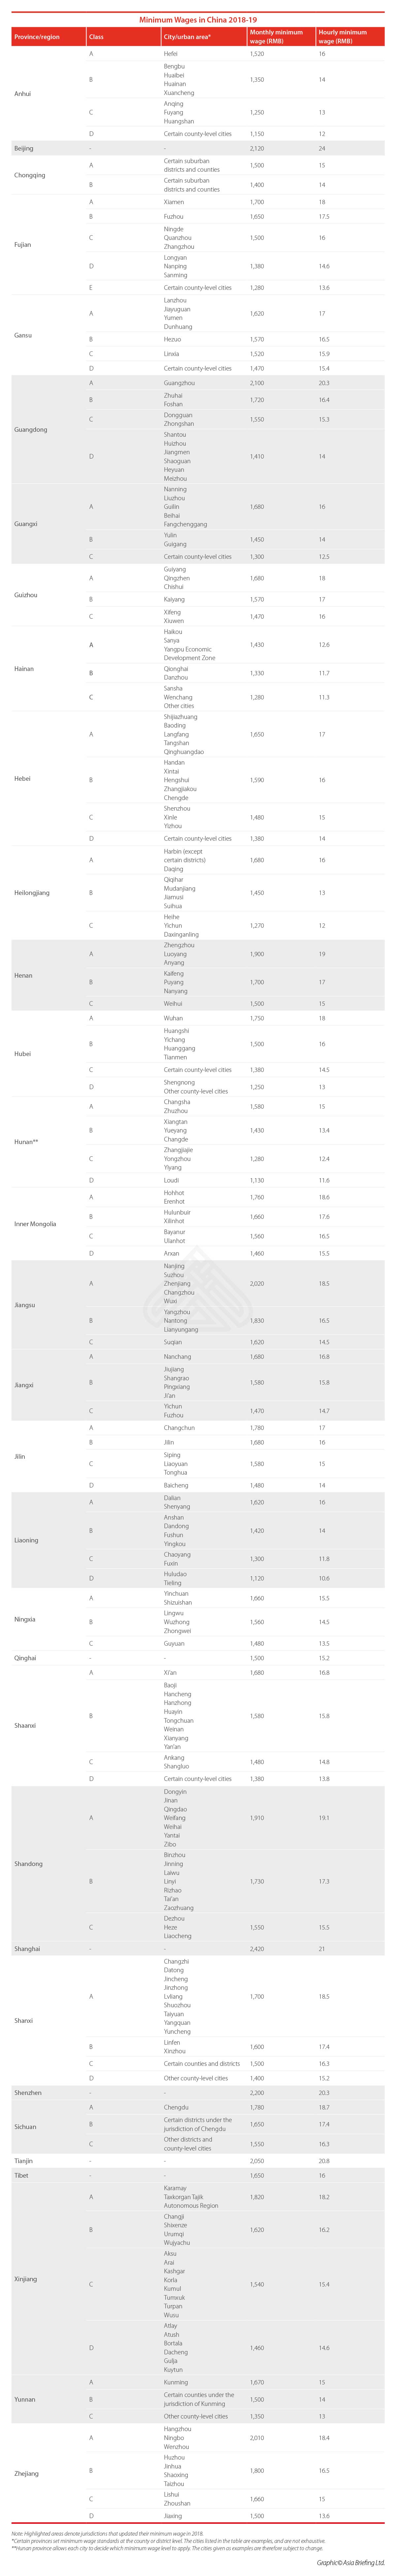Click the Inner Mongolia province label
396x2576 pixels.
pos(35,1223)
